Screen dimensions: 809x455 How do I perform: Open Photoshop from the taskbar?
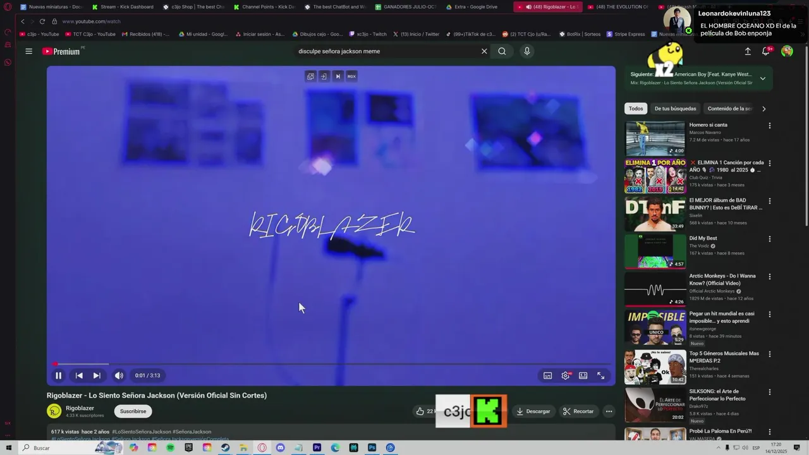click(x=372, y=447)
